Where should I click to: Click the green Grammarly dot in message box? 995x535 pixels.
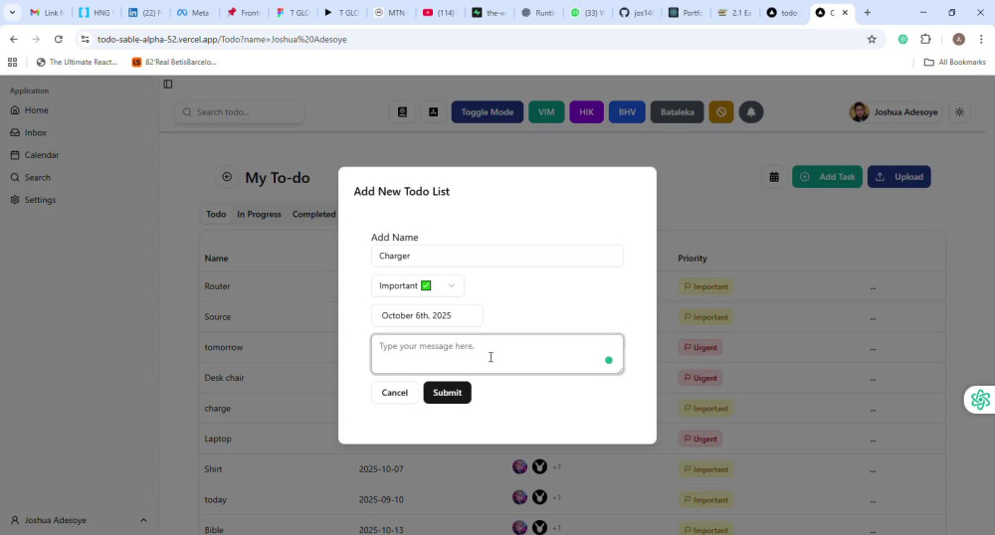(x=609, y=360)
